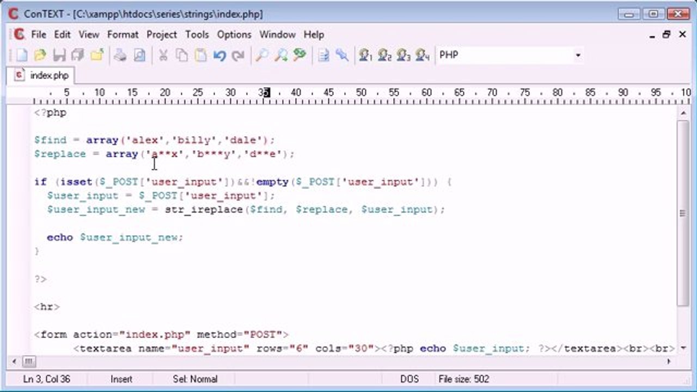Open the PHP highlighter dropdown
This screenshot has height=392, width=697.
click(x=578, y=55)
